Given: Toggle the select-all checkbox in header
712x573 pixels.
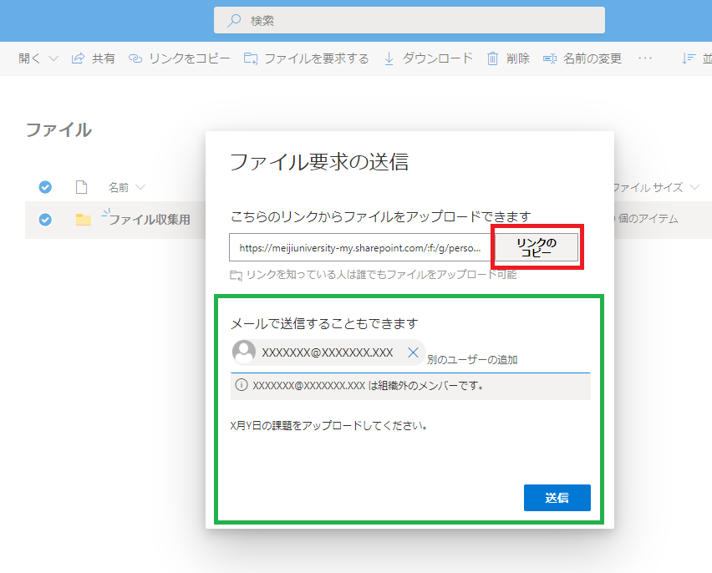Looking at the screenshot, I should (45, 187).
